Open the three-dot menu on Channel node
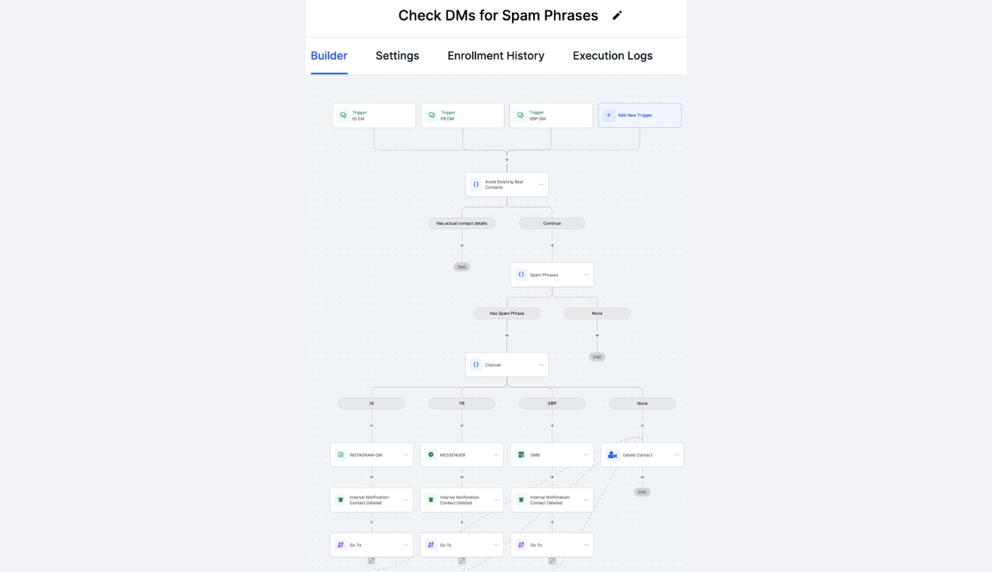 [541, 364]
